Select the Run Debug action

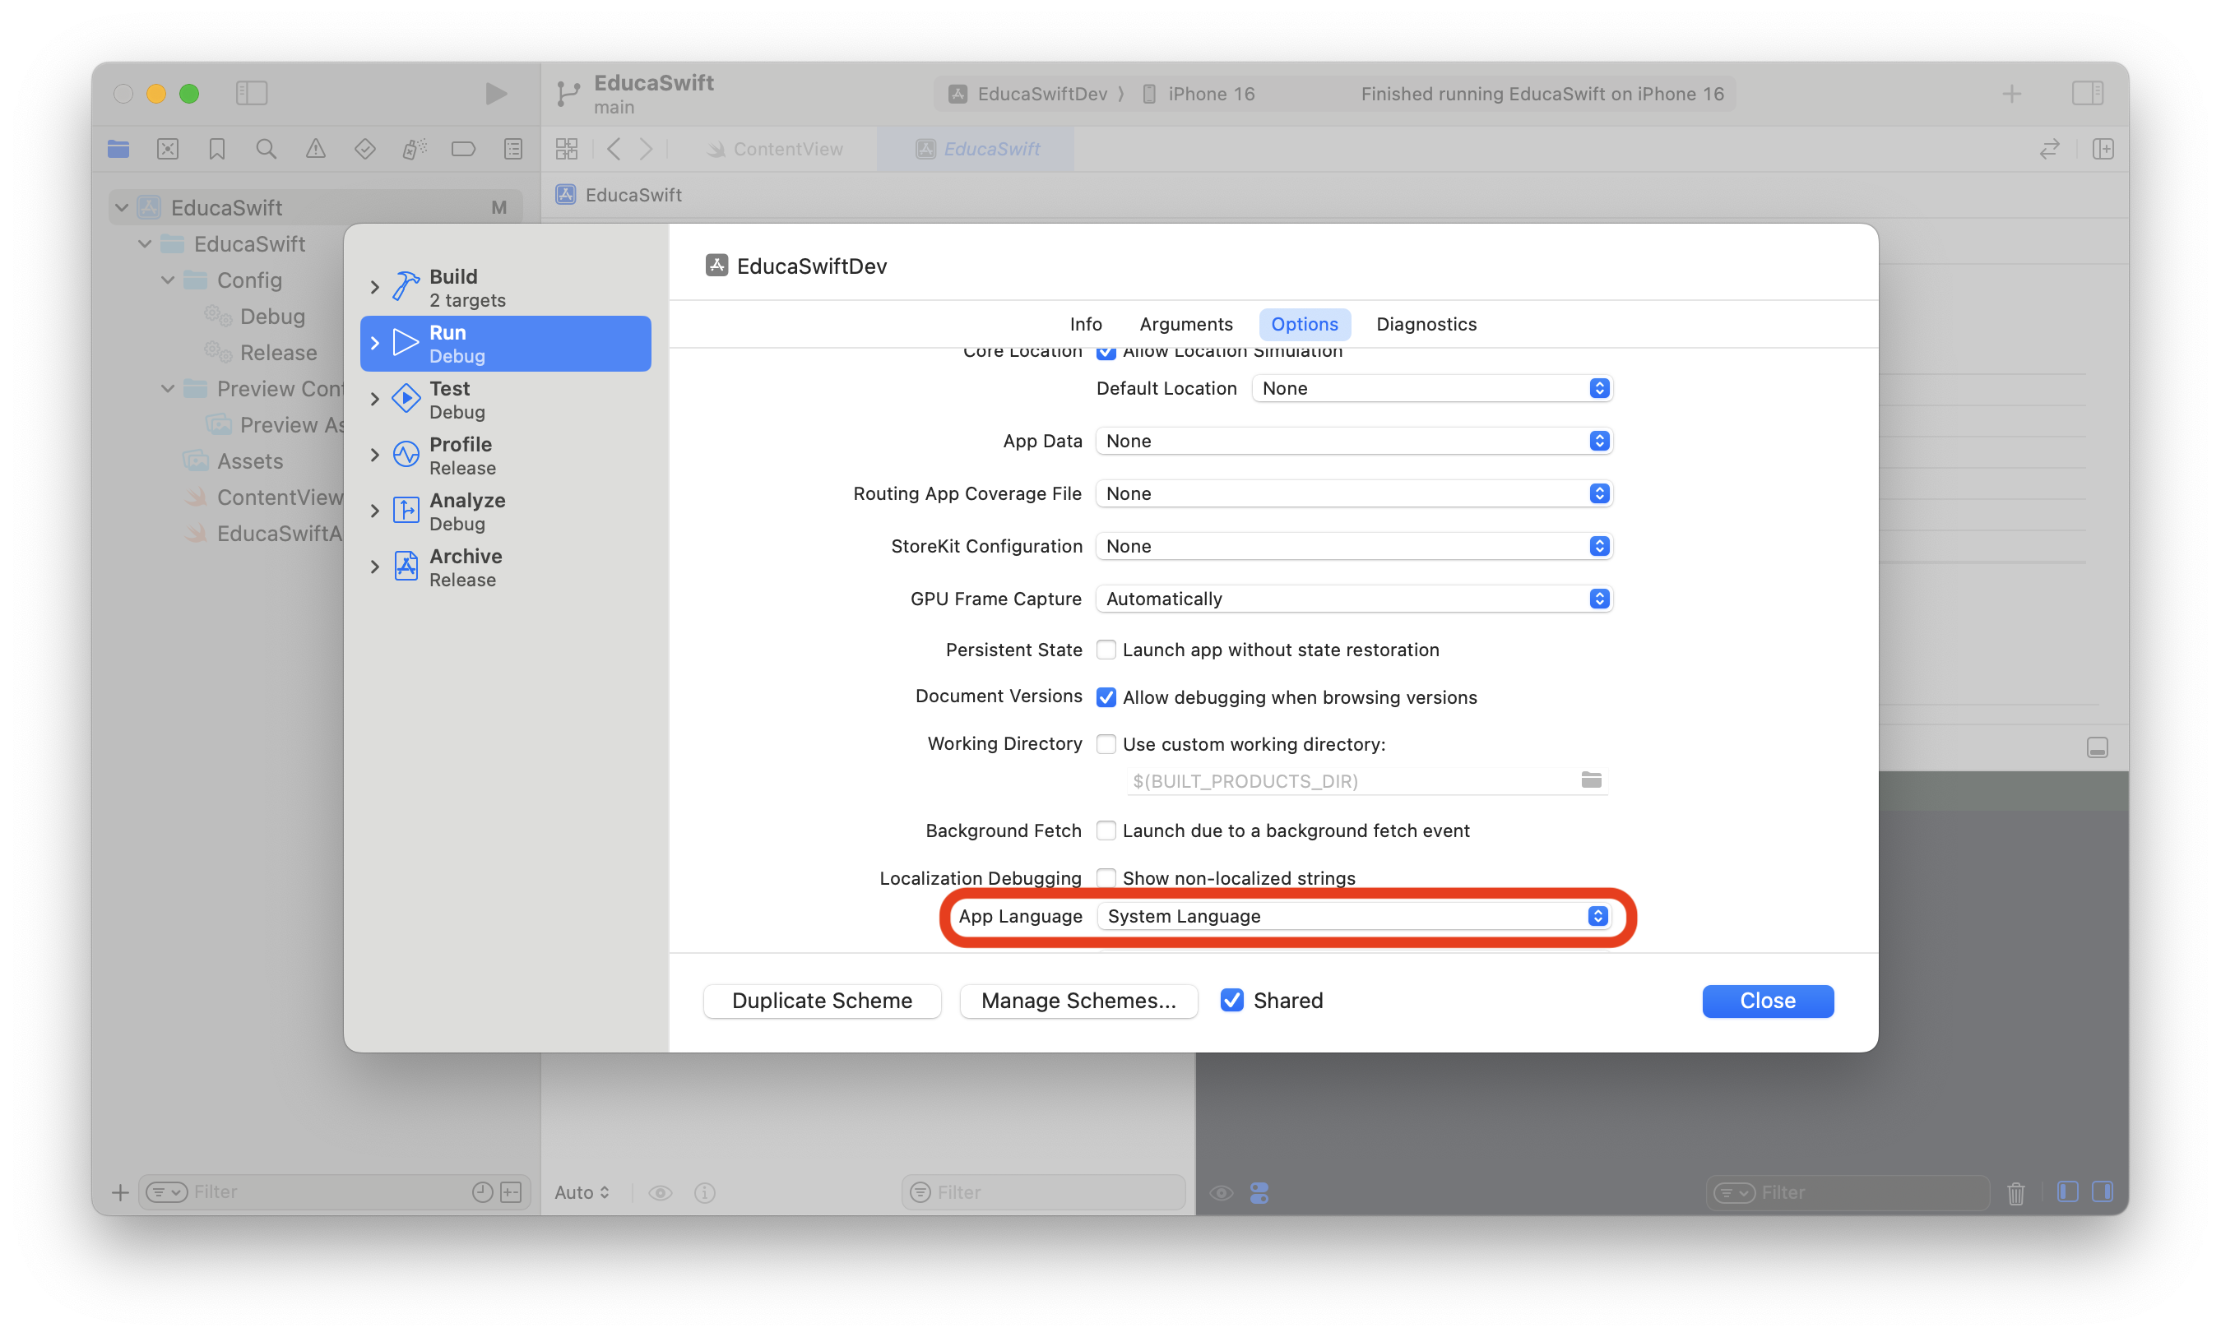pyautogui.click(x=505, y=343)
